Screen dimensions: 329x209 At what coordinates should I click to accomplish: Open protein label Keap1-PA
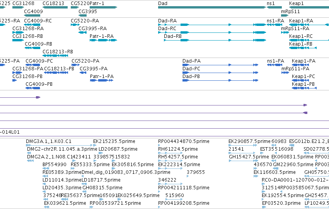pos(303,61)
